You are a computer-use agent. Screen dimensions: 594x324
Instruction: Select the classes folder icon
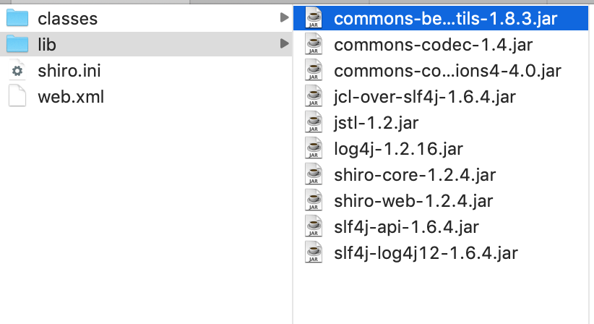coord(17,18)
